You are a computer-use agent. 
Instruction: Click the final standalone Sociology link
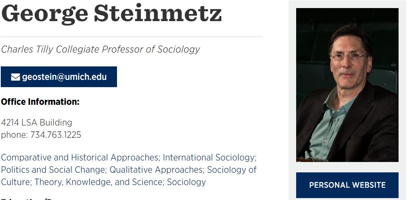click(186, 182)
